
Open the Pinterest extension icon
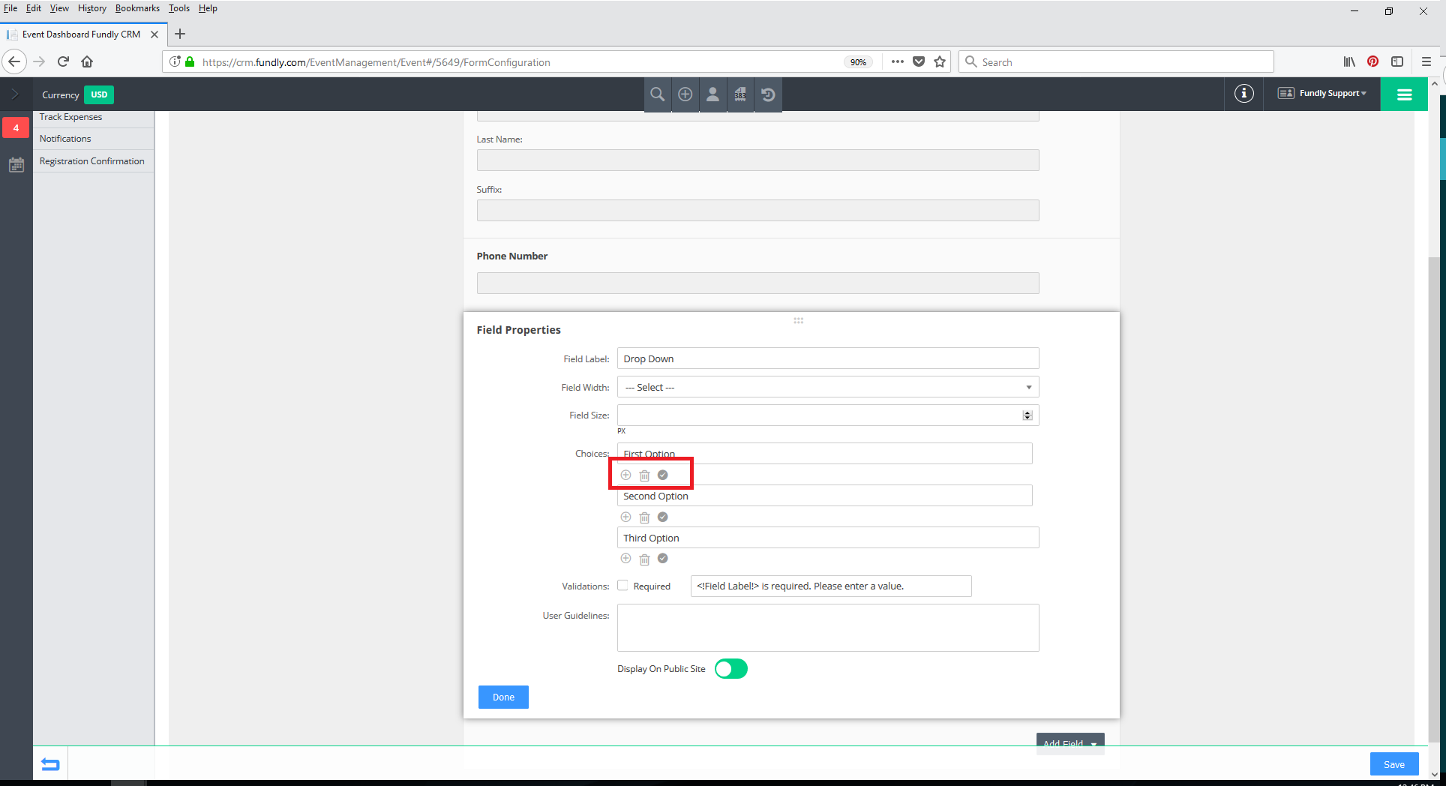1372,61
